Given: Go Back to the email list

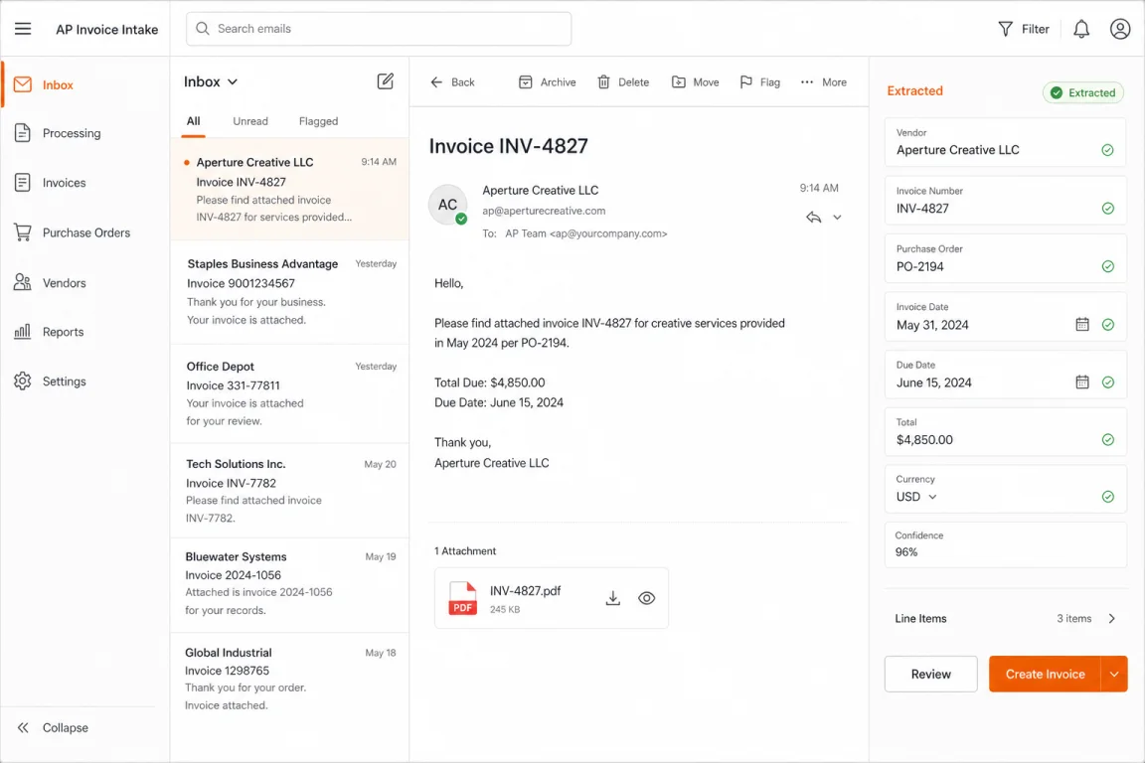Looking at the screenshot, I should click(452, 82).
